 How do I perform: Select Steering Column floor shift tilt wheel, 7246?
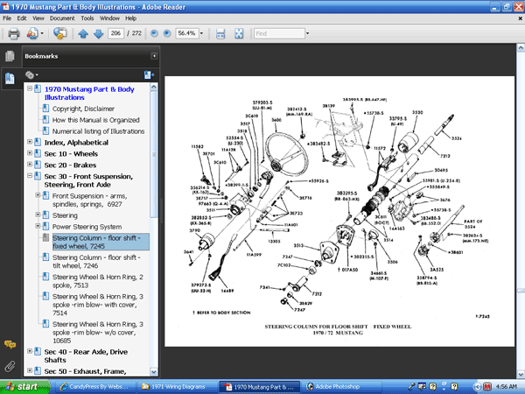[96, 262]
